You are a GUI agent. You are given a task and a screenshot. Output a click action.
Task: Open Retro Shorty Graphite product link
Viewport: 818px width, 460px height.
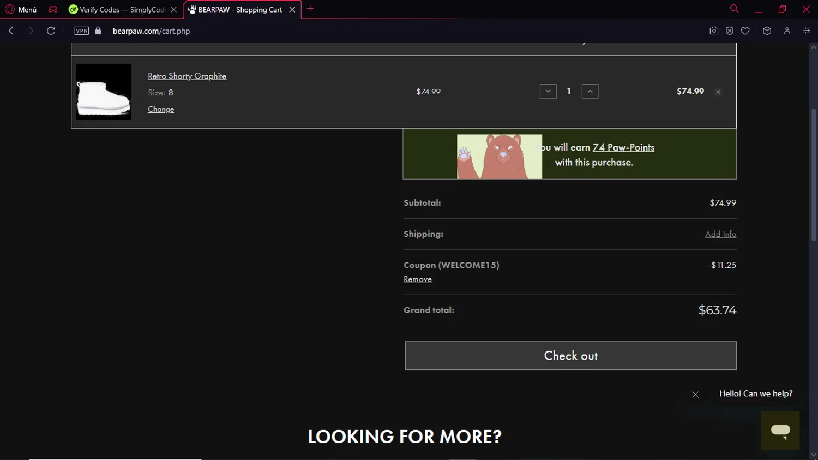(187, 76)
